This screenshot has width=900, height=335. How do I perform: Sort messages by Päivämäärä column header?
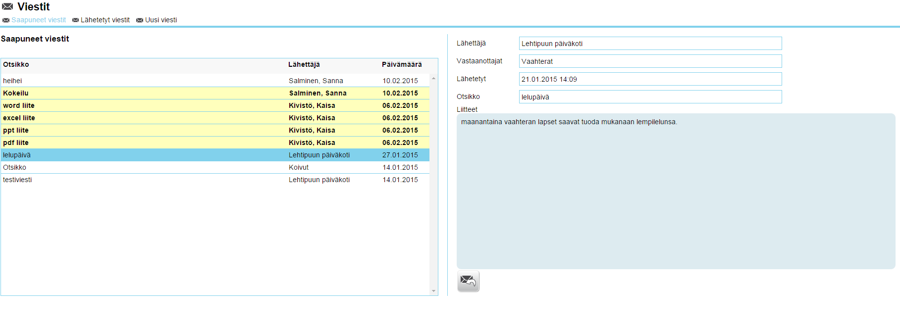[x=402, y=64]
